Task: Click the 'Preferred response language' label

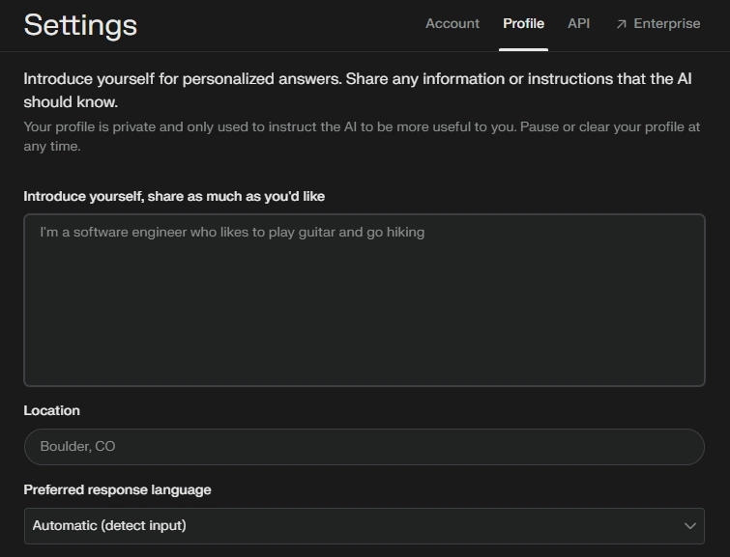Action: pos(117,490)
